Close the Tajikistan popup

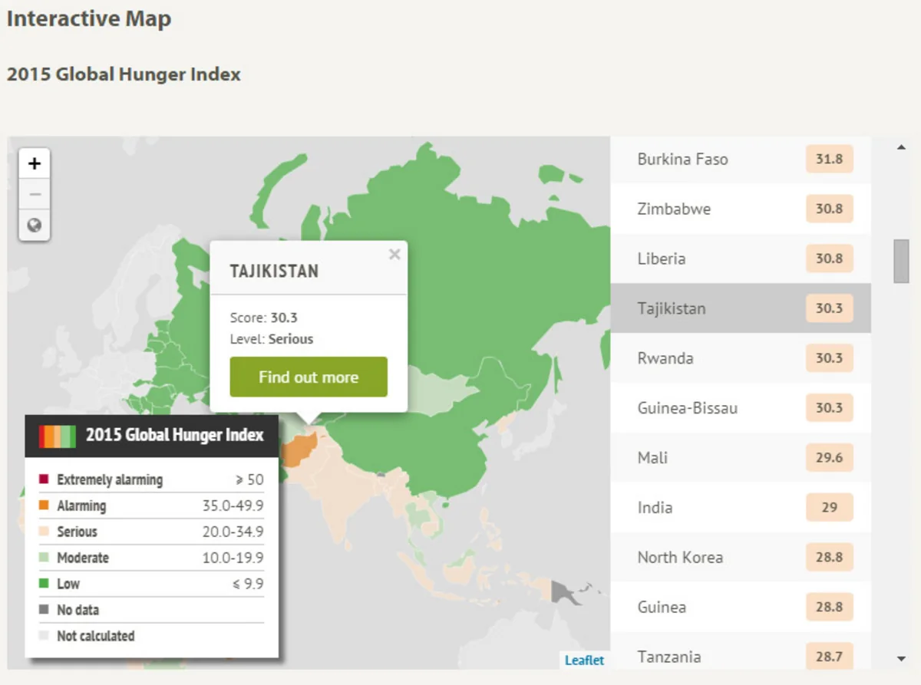point(394,254)
